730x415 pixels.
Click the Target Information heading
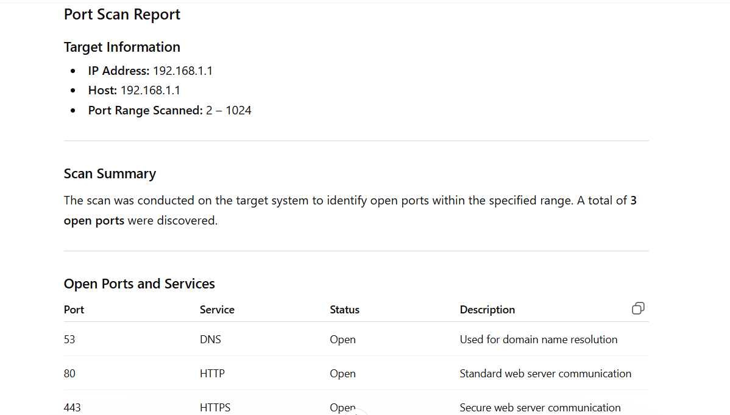tap(122, 47)
